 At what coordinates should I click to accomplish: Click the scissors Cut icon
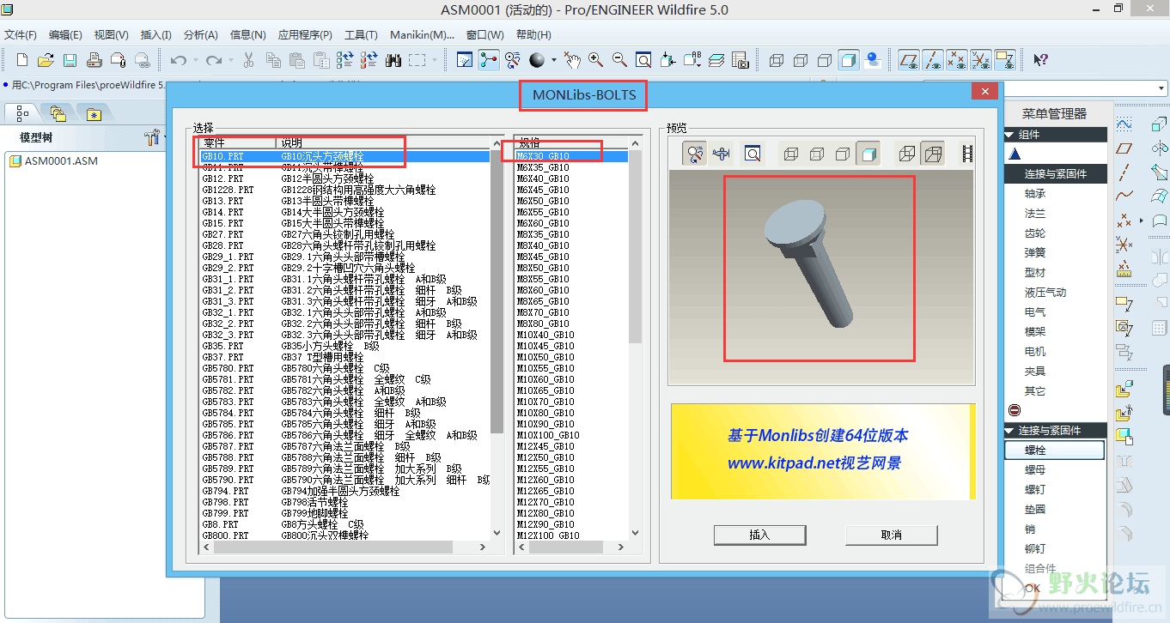pos(249,60)
